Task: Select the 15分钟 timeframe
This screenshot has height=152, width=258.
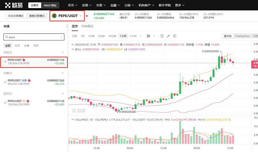Action: [x=112, y=36]
